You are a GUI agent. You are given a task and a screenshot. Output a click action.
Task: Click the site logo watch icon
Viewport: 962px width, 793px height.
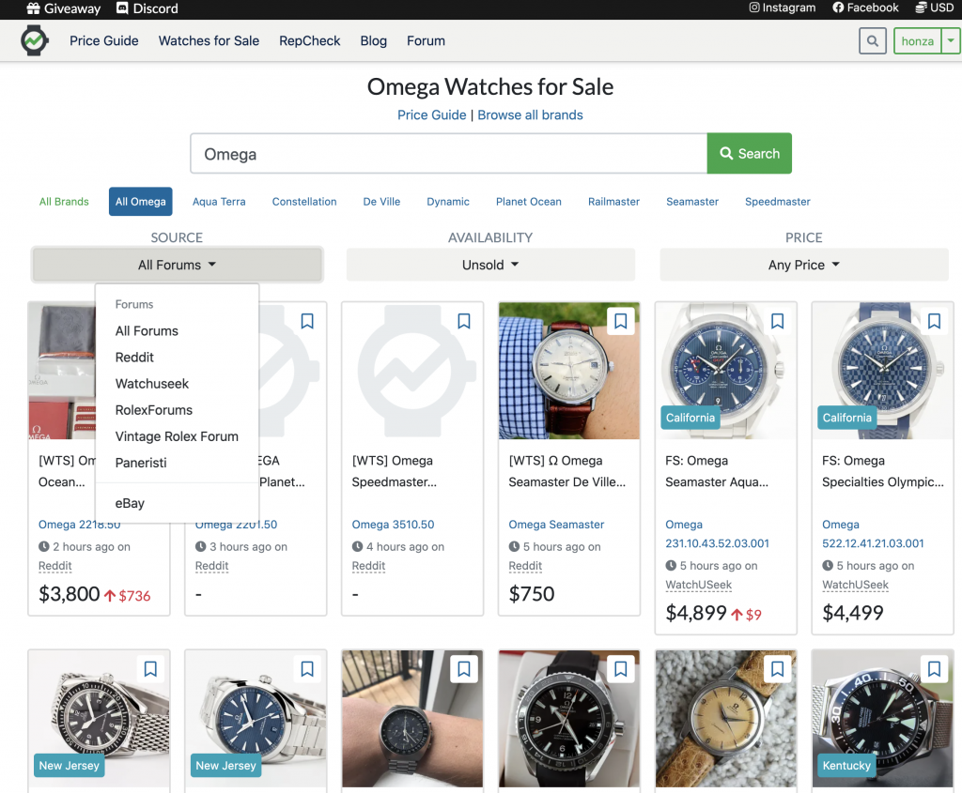coord(35,40)
